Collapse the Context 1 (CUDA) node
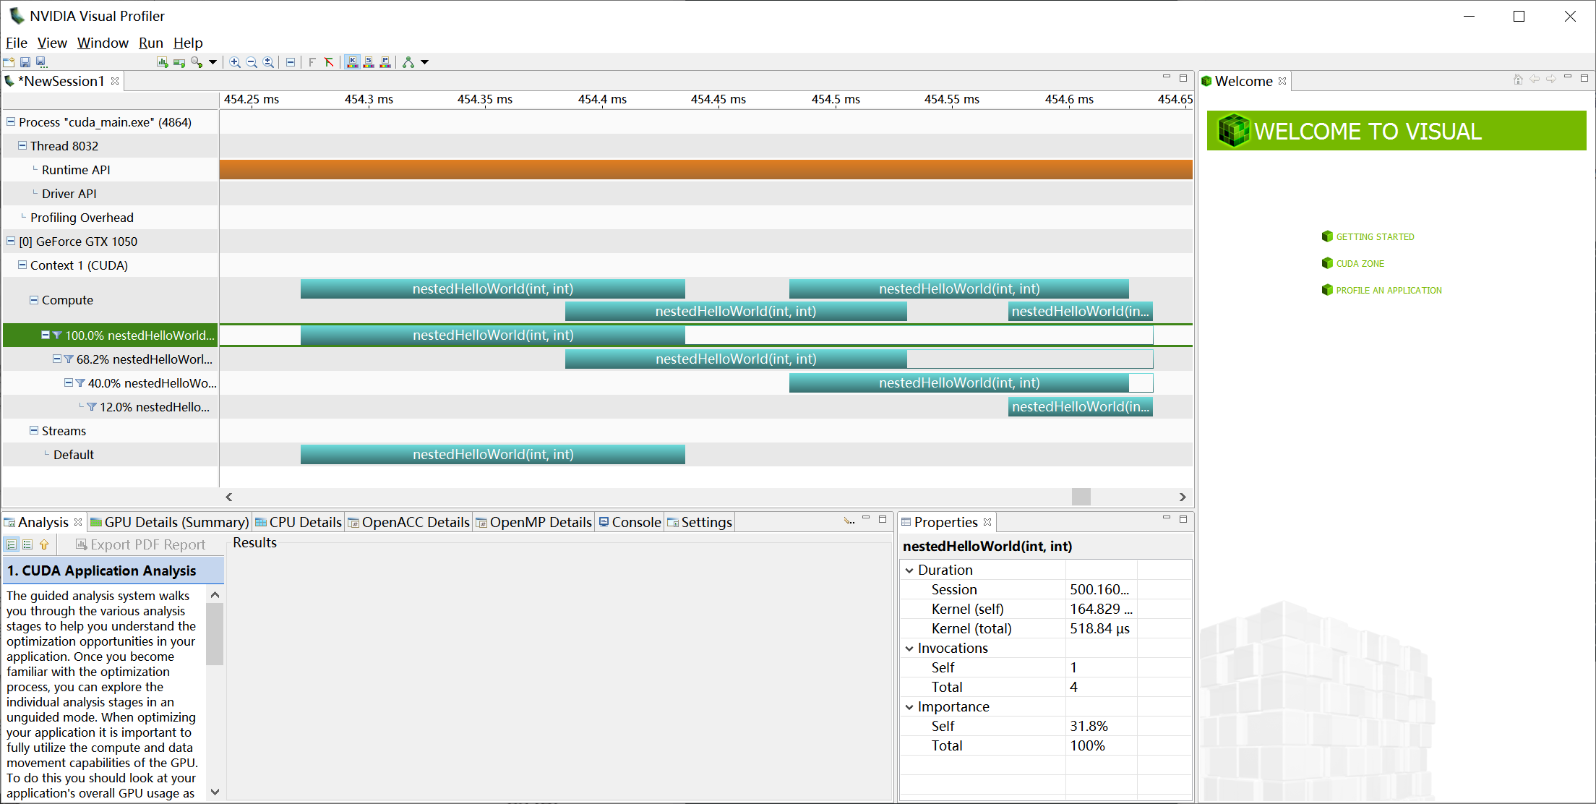The image size is (1596, 804). (x=22, y=265)
